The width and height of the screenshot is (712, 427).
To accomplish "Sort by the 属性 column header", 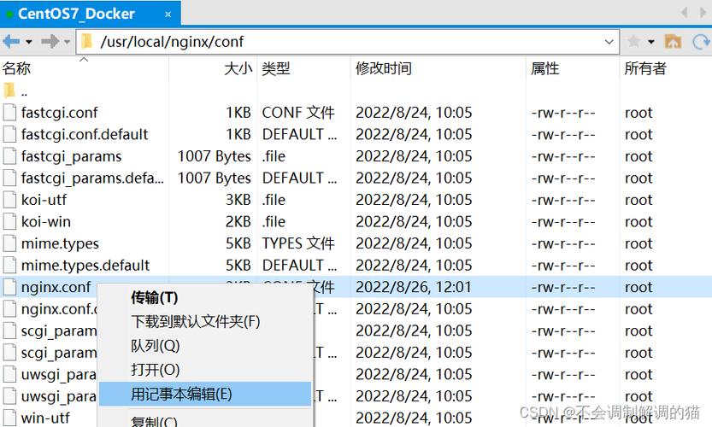I will coord(545,68).
